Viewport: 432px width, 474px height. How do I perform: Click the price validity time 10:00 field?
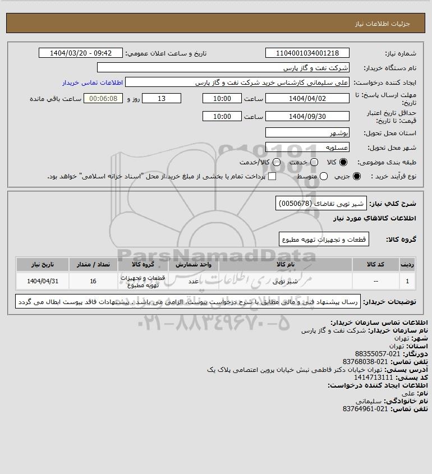click(222, 116)
